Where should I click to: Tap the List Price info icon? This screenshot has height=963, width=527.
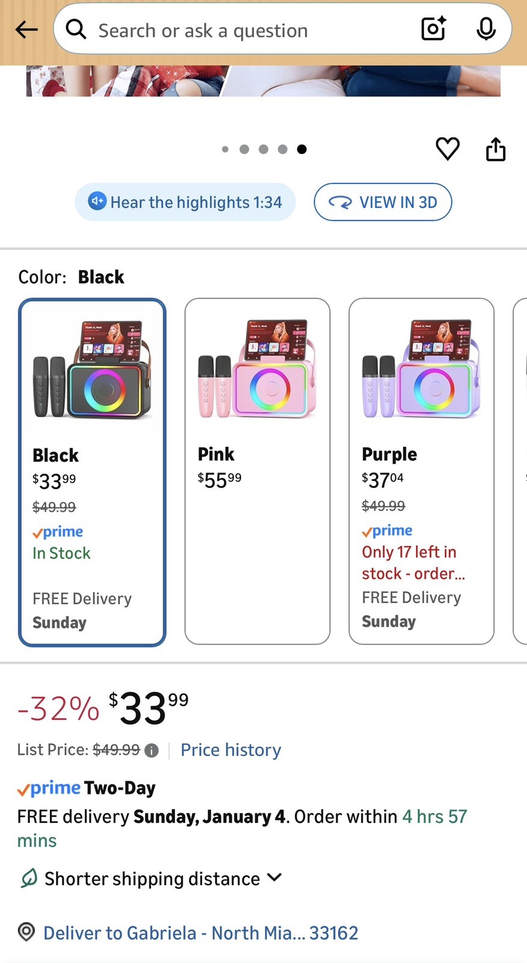[152, 751]
